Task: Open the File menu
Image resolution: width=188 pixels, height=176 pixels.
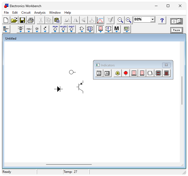Action: (x=6, y=13)
